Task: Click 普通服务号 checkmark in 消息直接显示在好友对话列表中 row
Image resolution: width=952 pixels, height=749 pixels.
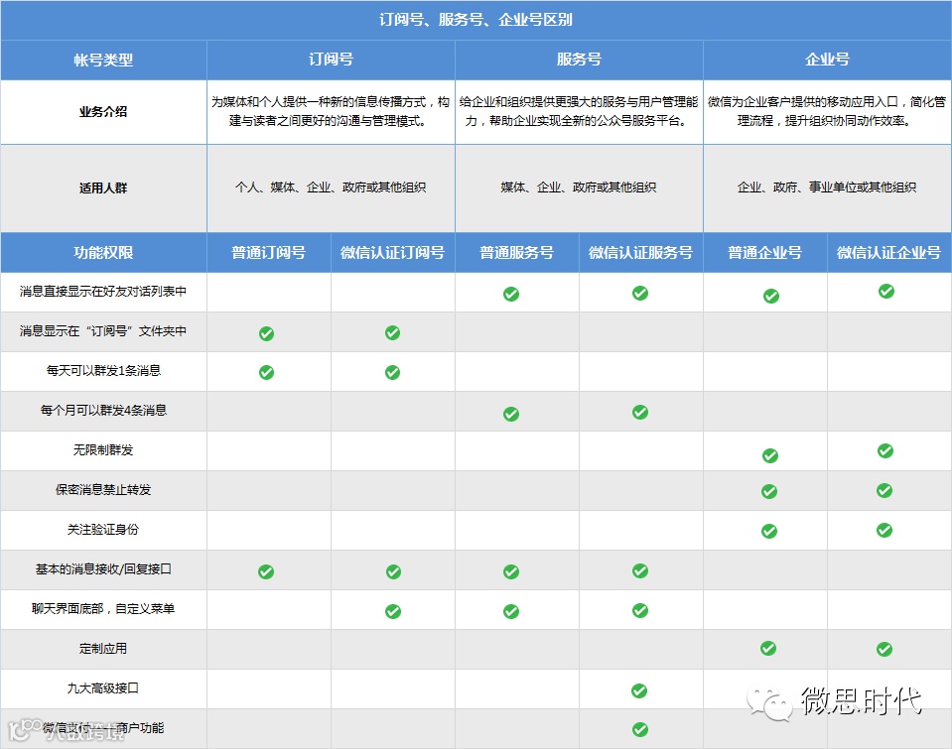Action: coord(511,295)
